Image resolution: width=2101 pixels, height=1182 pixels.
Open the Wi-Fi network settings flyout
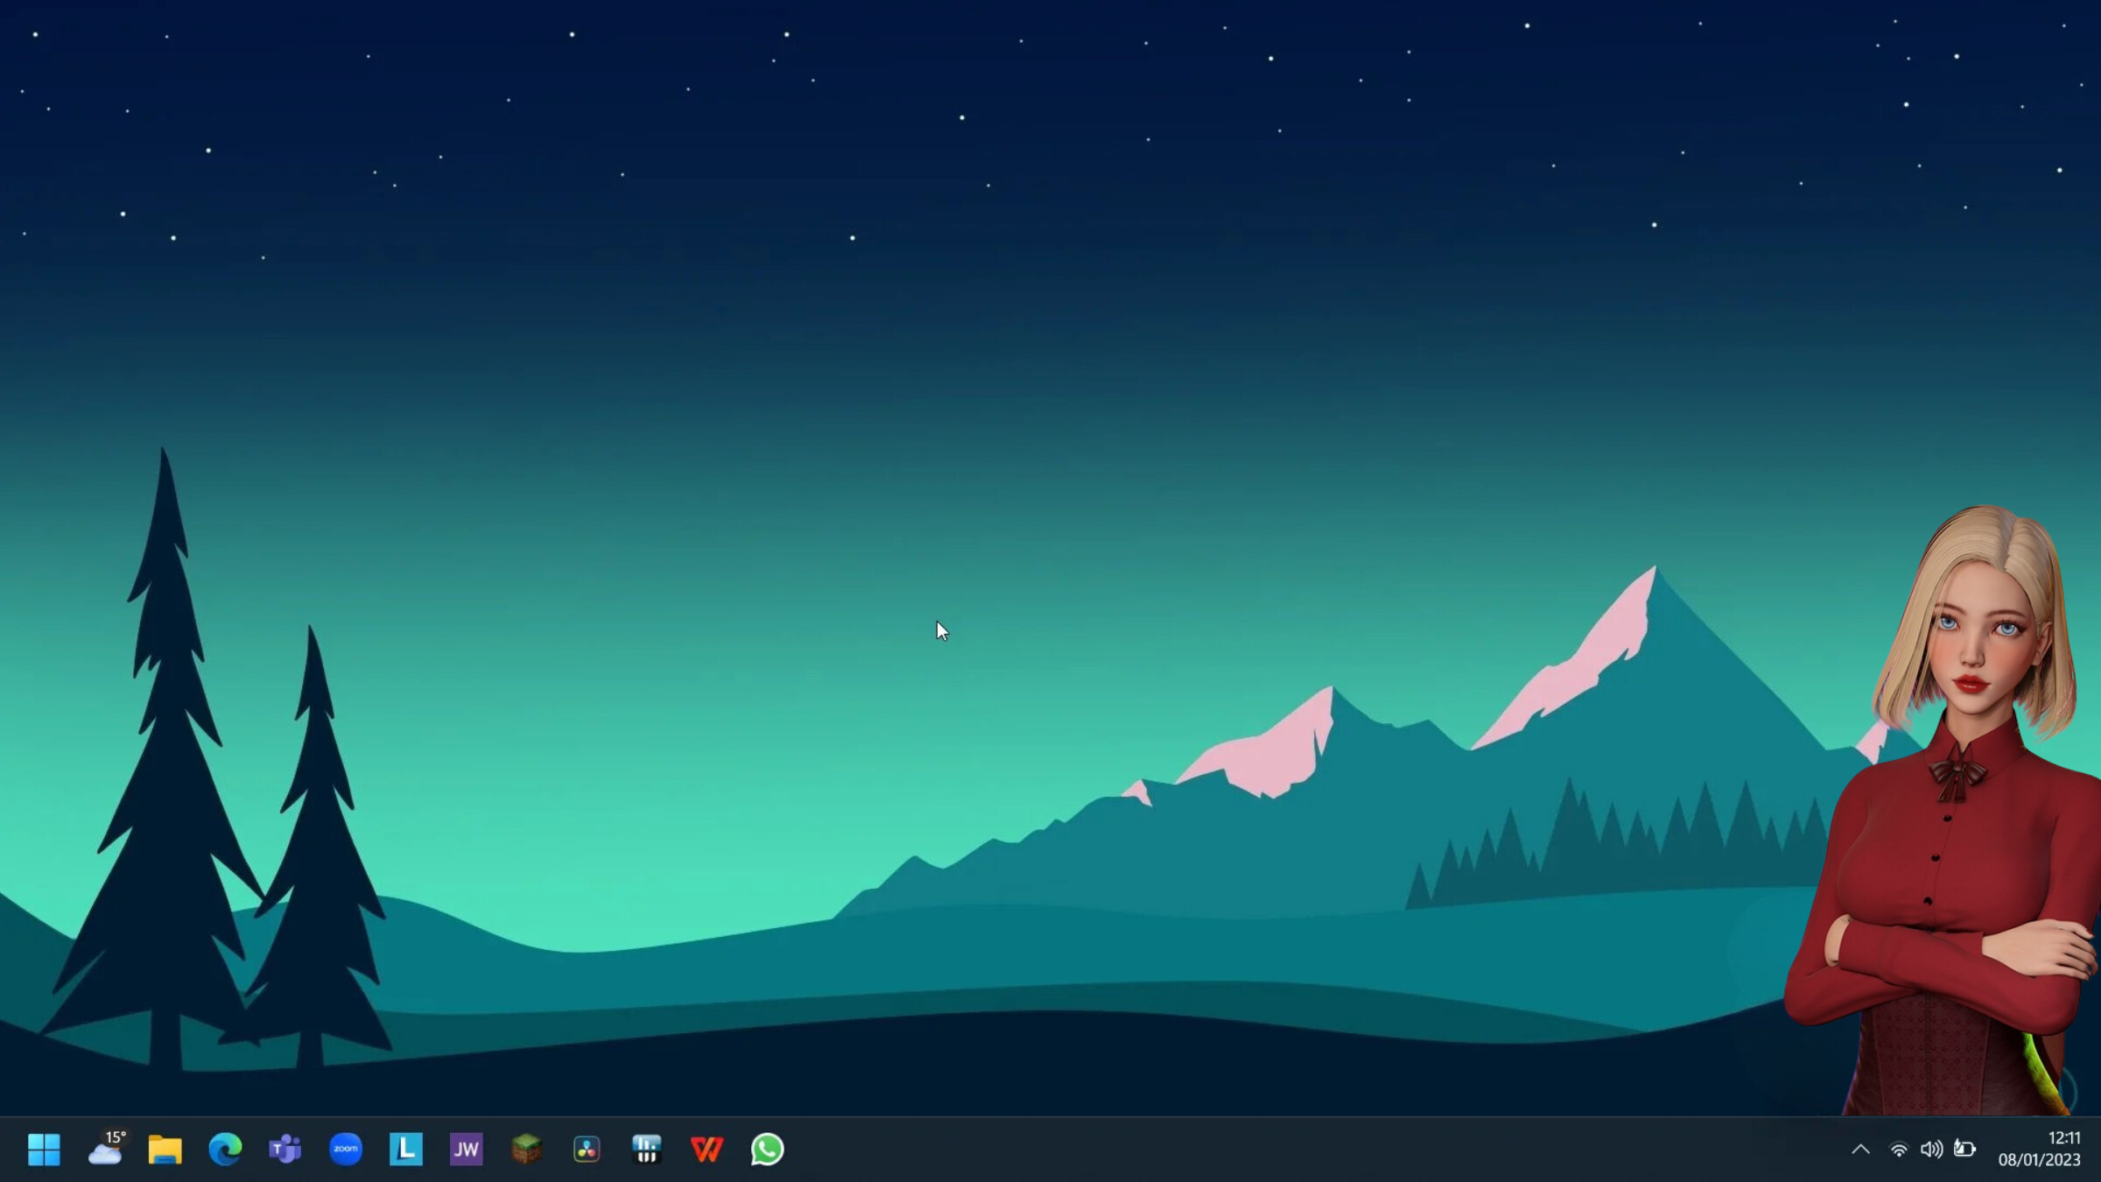click(1898, 1150)
